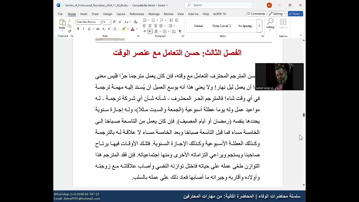Viewport: 359px width, 202px height.
Task: Center align the text
Action: (x=150, y=26)
